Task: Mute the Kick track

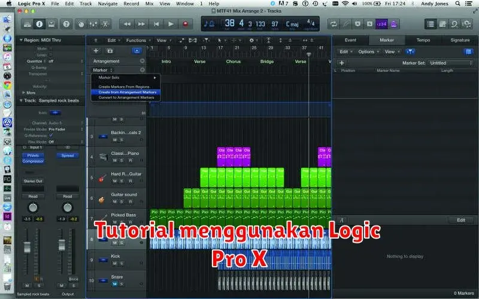Action: (114, 263)
